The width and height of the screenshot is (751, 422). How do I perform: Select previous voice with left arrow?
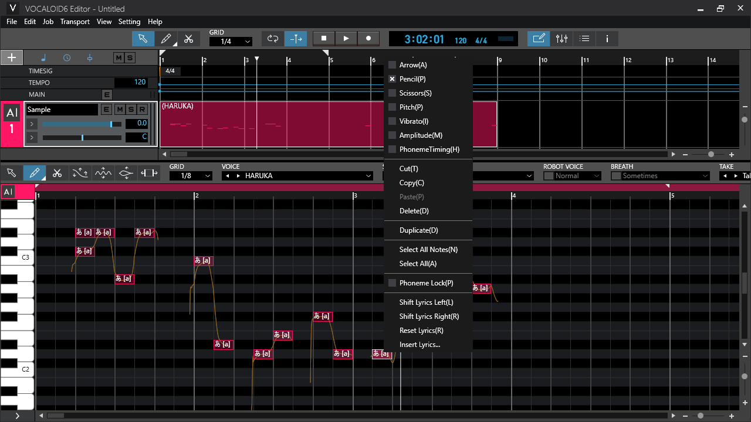pos(228,176)
